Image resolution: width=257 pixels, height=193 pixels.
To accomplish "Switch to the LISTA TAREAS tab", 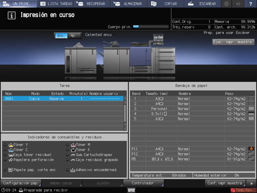I will [x=56, y=3].
